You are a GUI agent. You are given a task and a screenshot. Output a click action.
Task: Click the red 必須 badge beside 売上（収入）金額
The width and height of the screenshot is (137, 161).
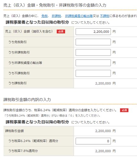pyautogui.click(x=61, y=31)
